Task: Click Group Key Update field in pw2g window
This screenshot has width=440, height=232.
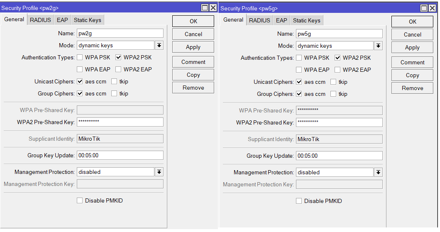Action: (x=120, y=155)
